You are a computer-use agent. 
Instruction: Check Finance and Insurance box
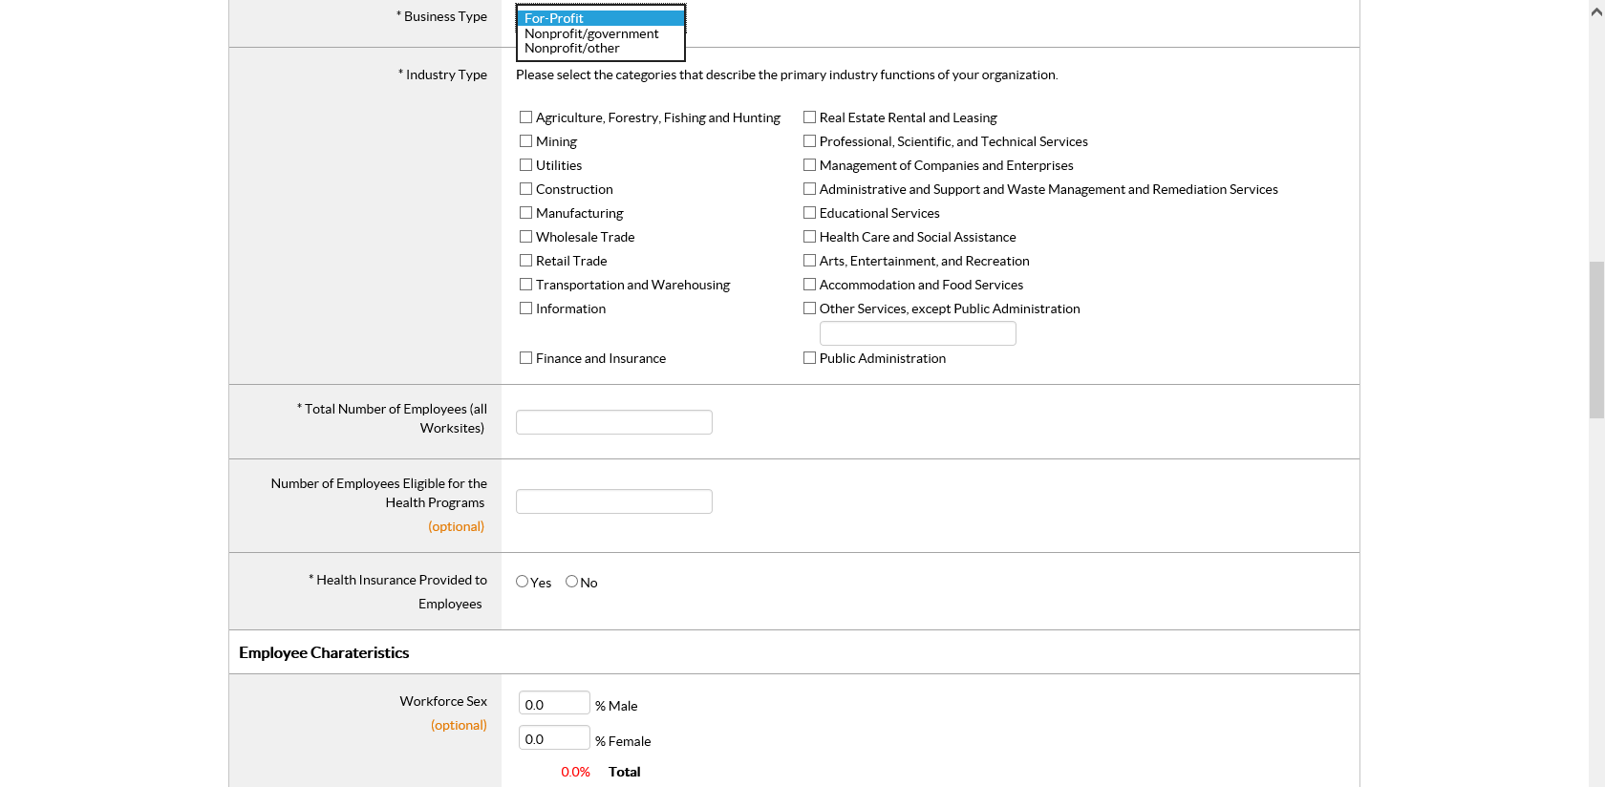pos(525,358)
